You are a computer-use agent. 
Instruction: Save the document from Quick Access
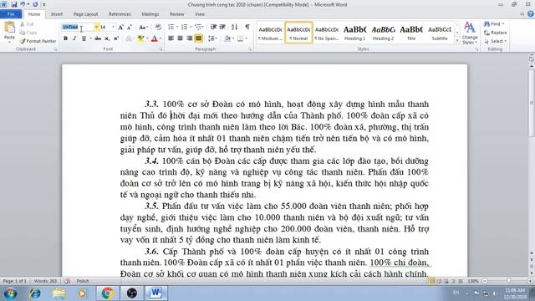tap(14, 4)
